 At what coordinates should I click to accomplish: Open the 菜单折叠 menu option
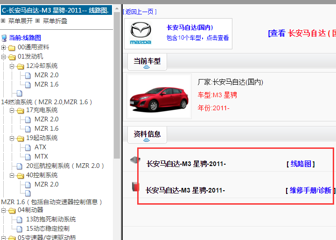[x=55, y=21]
